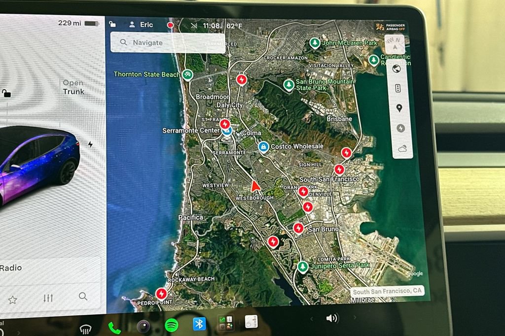Toggle charging stations with the lightning icon

pos(400,128)
